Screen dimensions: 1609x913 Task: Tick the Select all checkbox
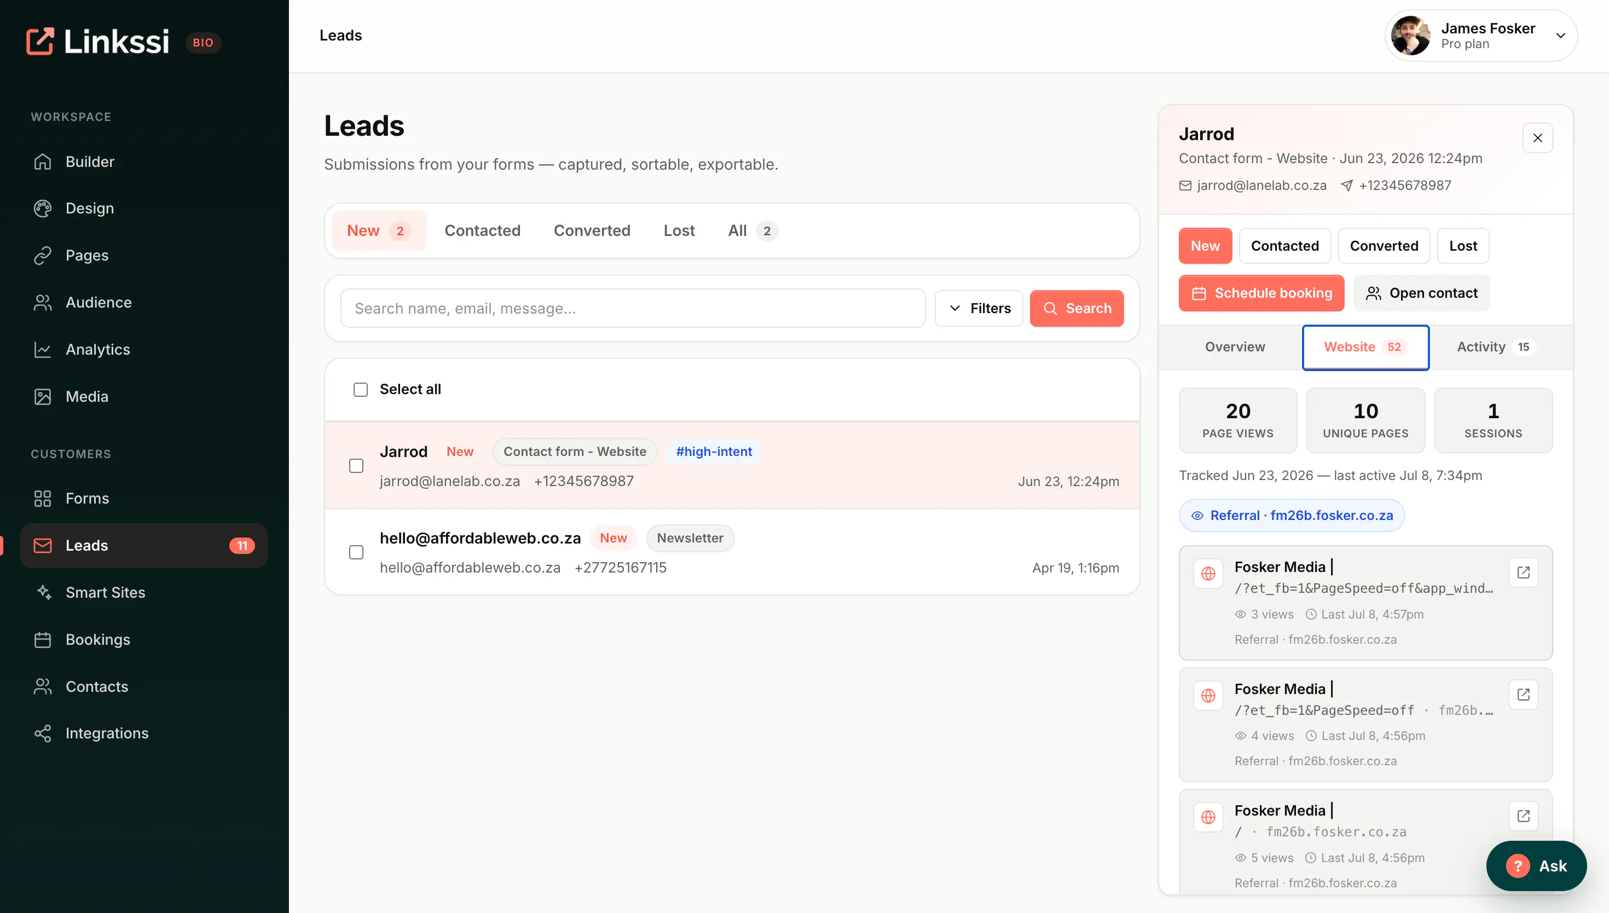click(361, 389)
